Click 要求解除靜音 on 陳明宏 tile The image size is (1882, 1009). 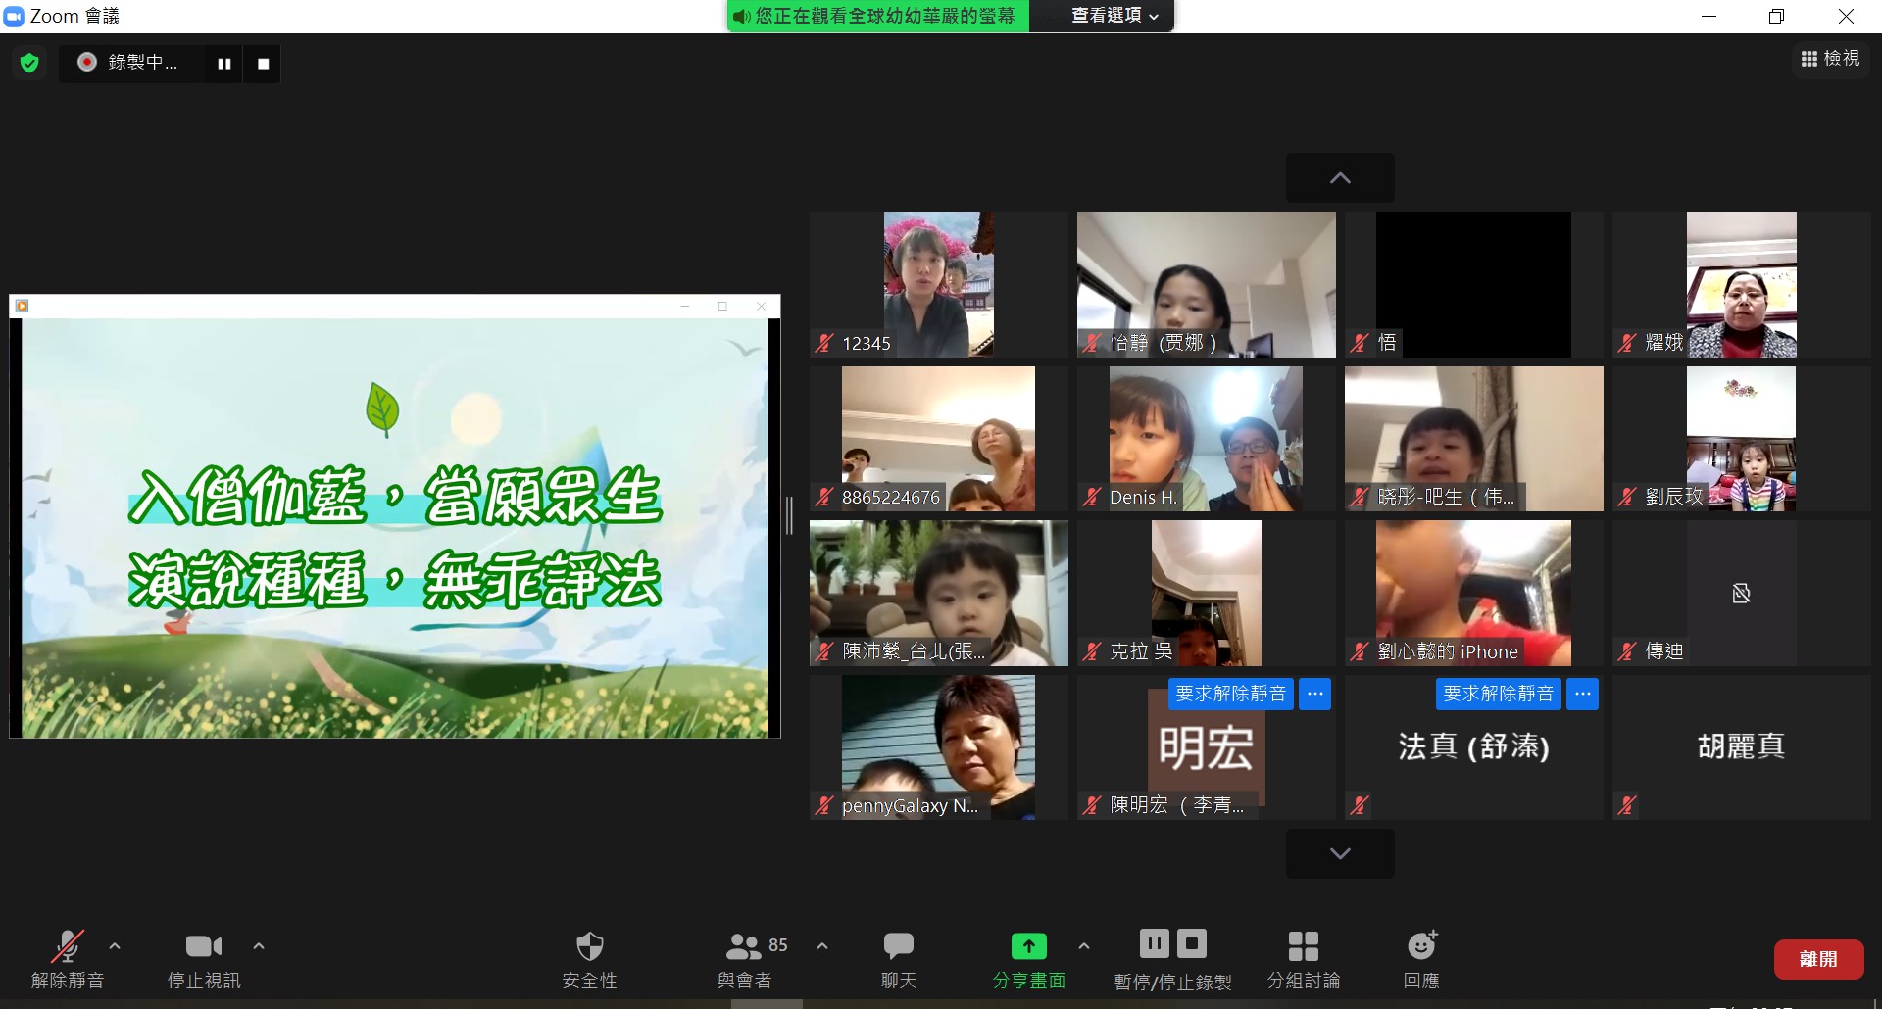[x=1230, y=694]
